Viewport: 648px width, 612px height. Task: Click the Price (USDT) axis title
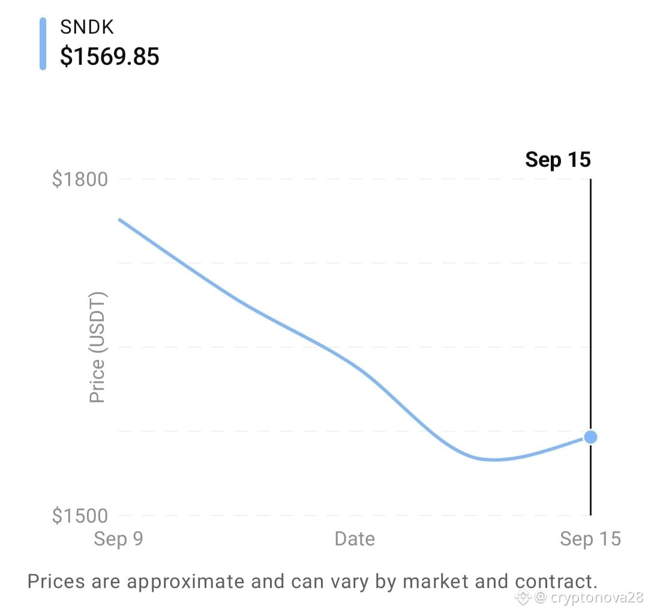[x=98, y=347]
